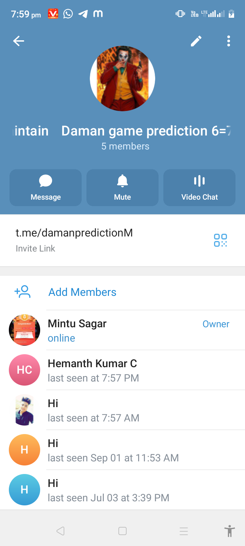Viewport: 245px width, 546px height.
Task: Open the three-dot more options menu
Action: [229, 41]
